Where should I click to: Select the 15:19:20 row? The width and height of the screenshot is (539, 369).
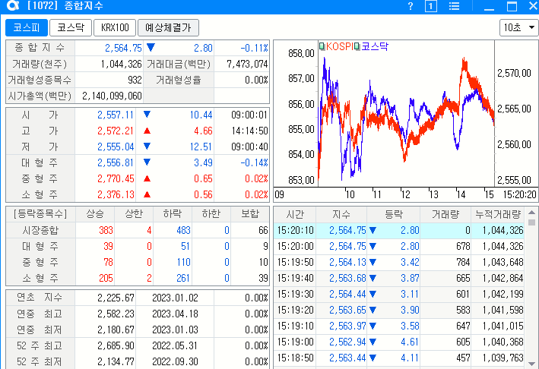(399, 310)
